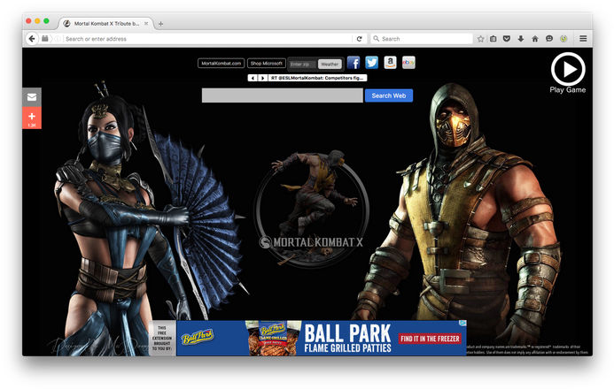Viewport: 614px width, 389px height.
Task: Click the orange plus share button
Action: [32, 118]
